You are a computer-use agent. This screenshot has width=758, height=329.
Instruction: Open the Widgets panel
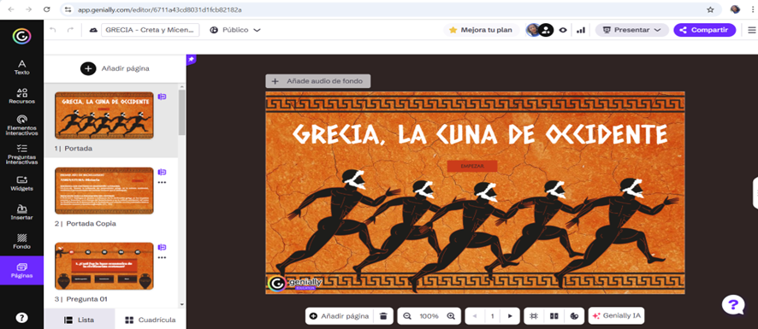[x=21, y=184]
